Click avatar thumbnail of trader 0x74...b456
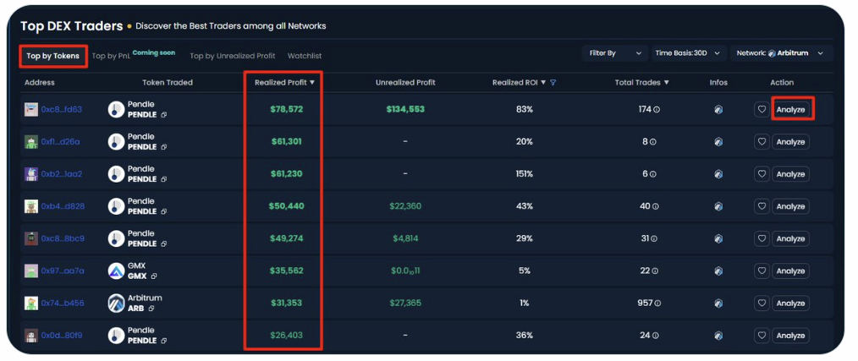The width and height of the screenshot is (858, 361). click(x=31, y=303)
